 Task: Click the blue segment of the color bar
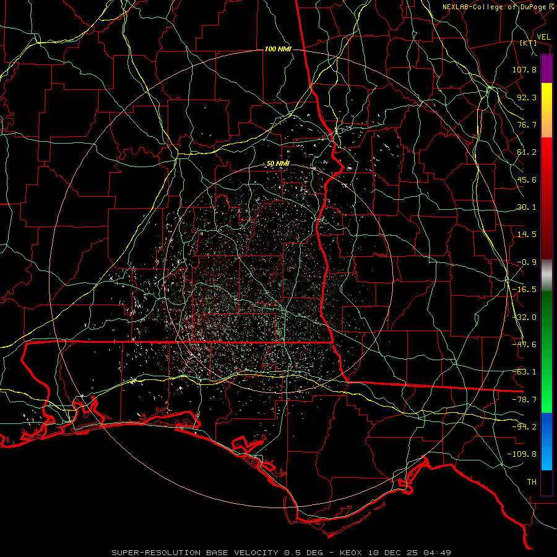pyautogui.click(x=546, y=441)
